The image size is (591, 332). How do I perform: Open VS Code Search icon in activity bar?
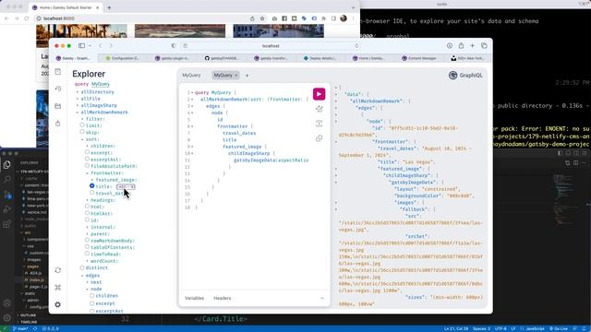(7, 180)
